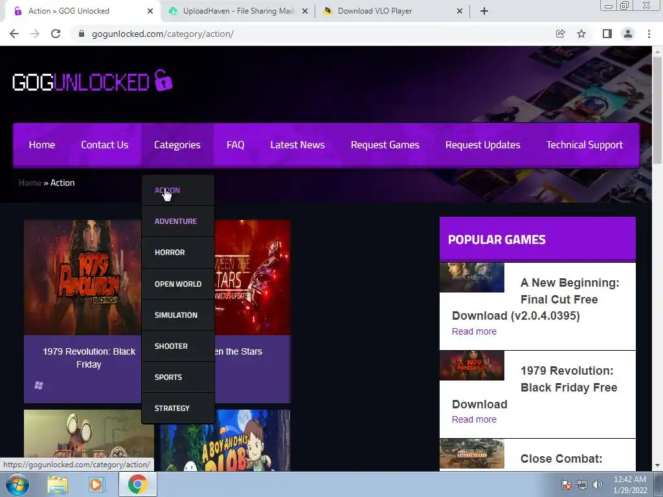
Task: Click the GOG Unlocked logo
Action: pyautogui.click(x=92, y=81)
